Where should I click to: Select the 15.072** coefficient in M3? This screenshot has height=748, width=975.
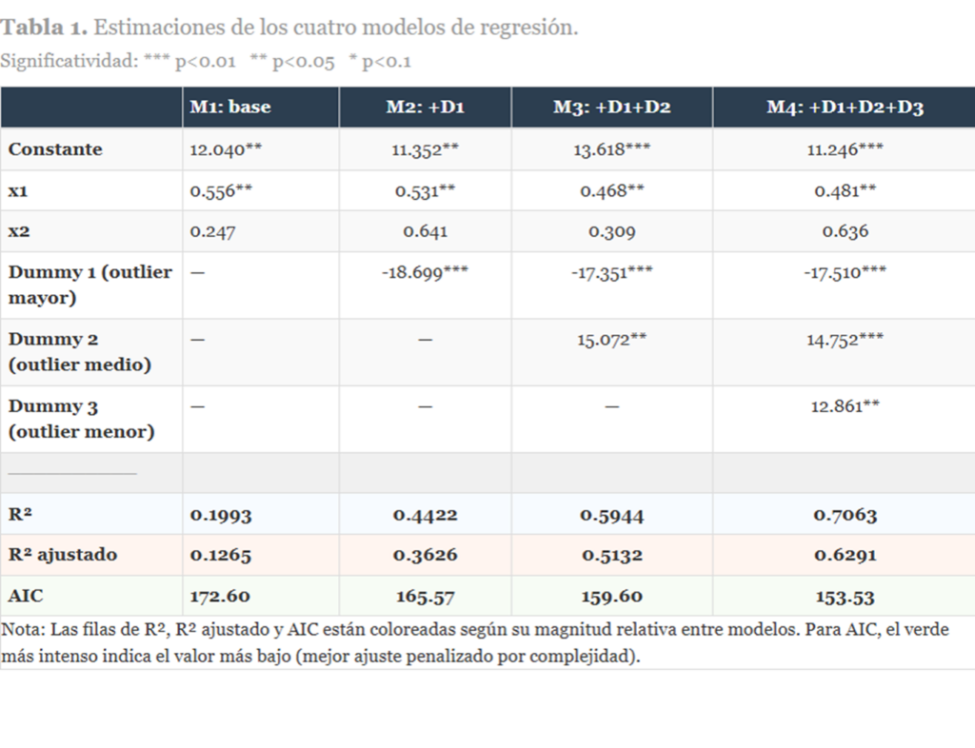pyautogui.click(x=611, y=340)
